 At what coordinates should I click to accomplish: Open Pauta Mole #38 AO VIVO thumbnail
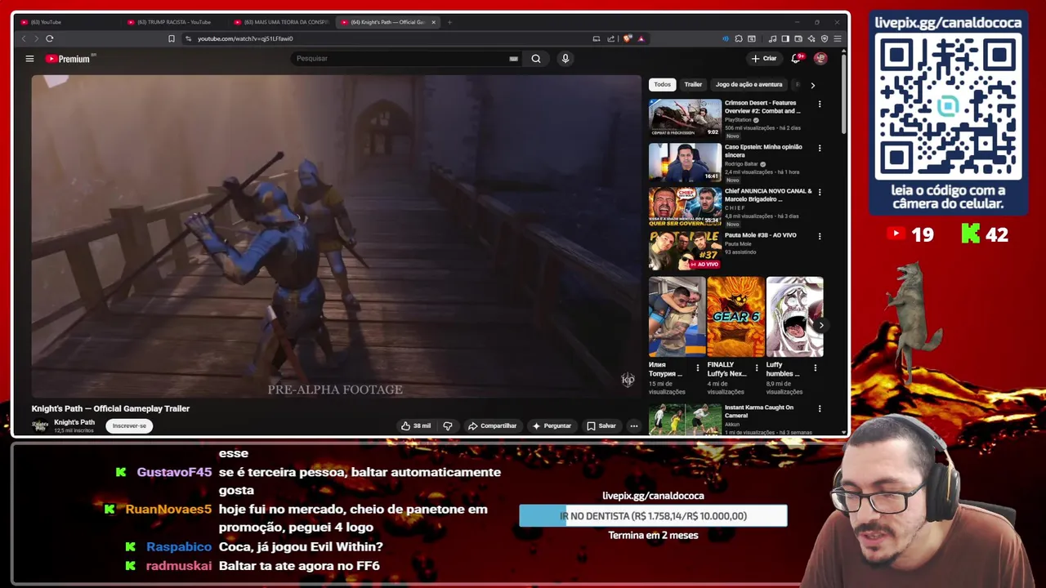tap(685, 250)
